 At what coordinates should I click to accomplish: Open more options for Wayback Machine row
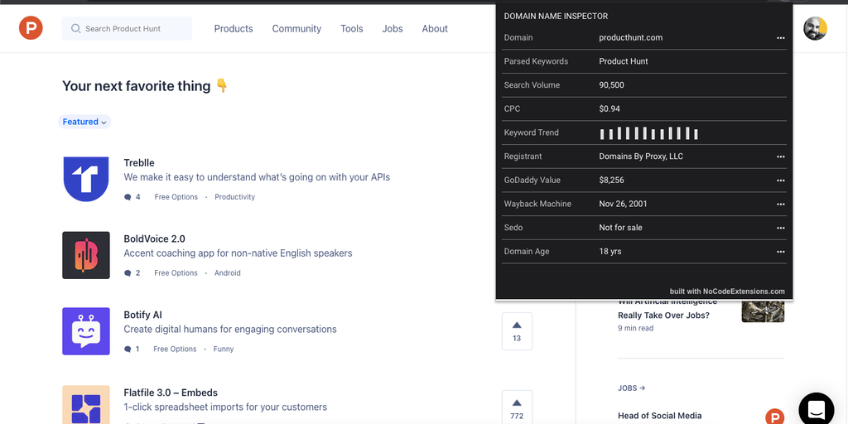tap(780, 205)
